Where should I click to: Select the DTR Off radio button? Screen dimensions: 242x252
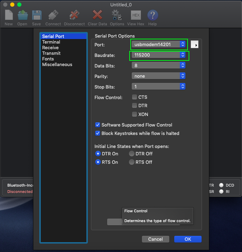pos(132,154)
